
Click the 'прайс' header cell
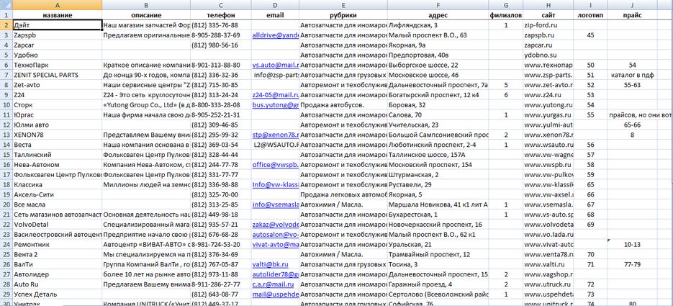[x=632, y=15]
